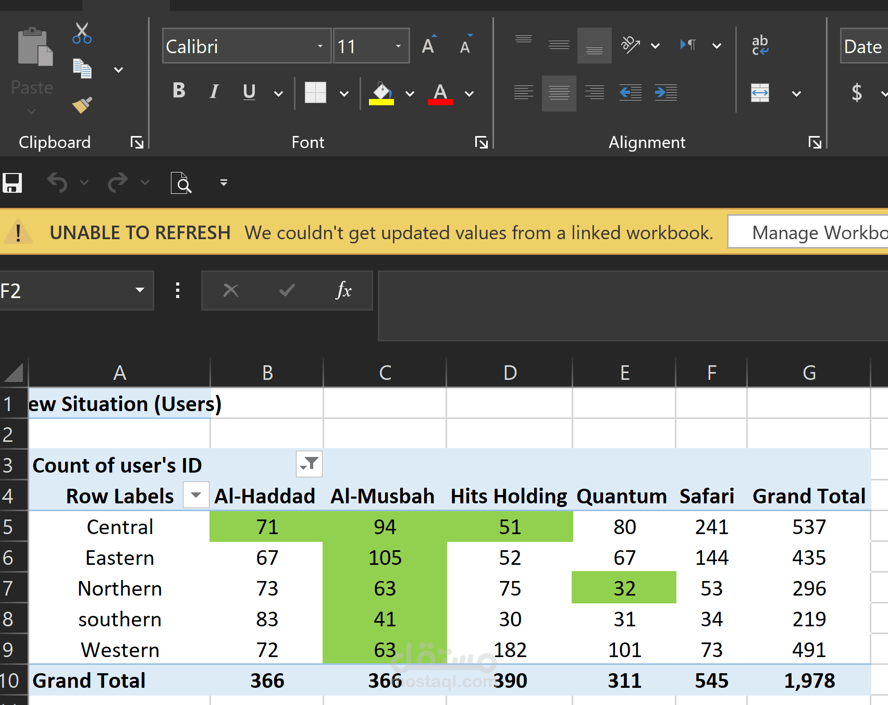Expand the fill color palette arrow

click(410, 94)
